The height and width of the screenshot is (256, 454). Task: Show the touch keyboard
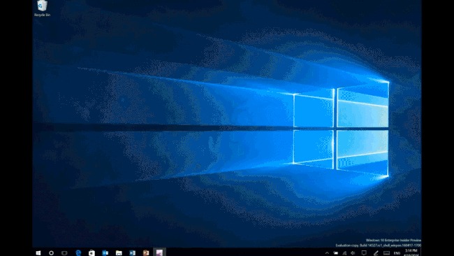[386, 253]
